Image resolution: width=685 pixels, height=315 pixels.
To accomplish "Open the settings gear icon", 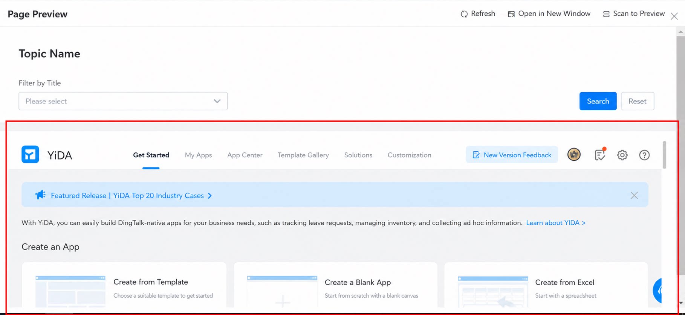I will coord(622,155).
